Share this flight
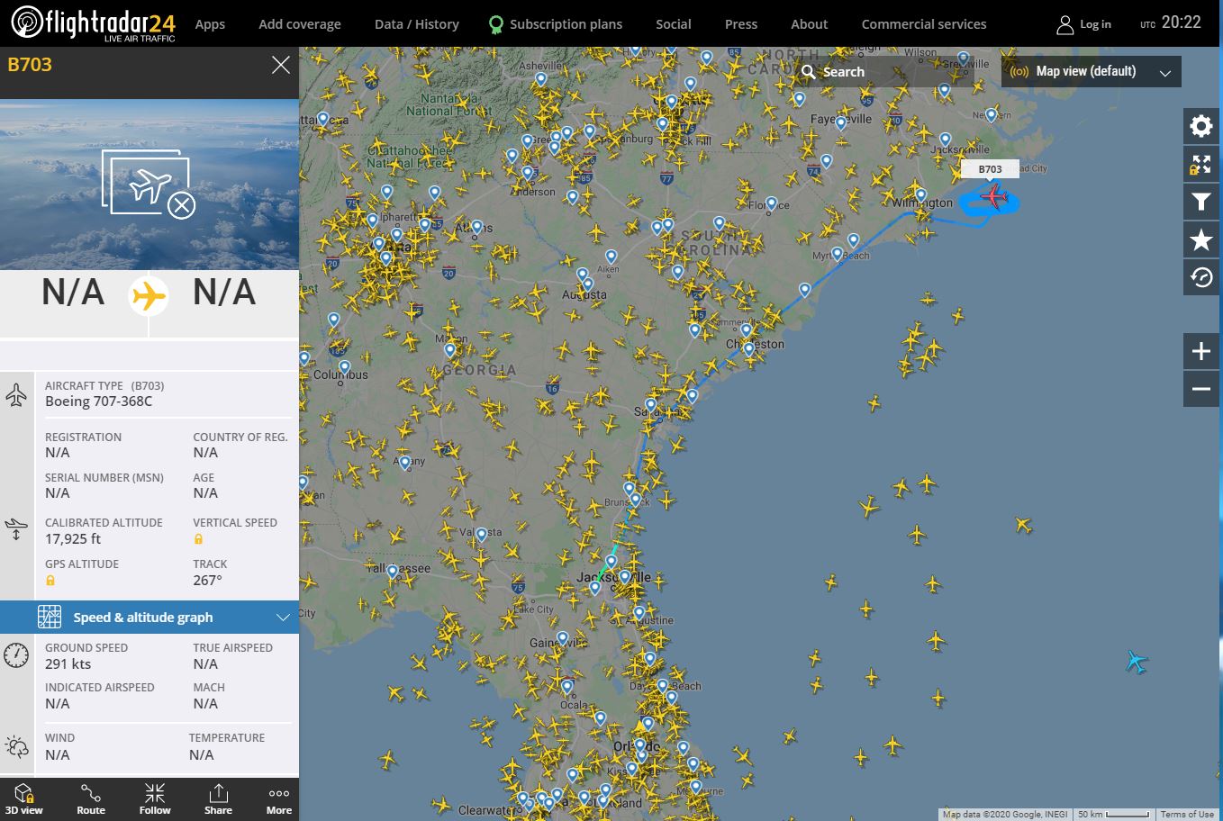This screenshot has width=1223, height=821. [218, 798]
